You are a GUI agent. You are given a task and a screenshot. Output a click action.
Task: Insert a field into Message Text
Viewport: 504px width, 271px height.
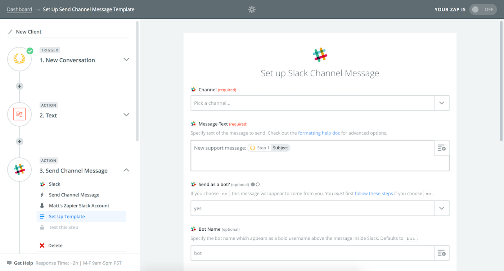[x=442, y=148]
